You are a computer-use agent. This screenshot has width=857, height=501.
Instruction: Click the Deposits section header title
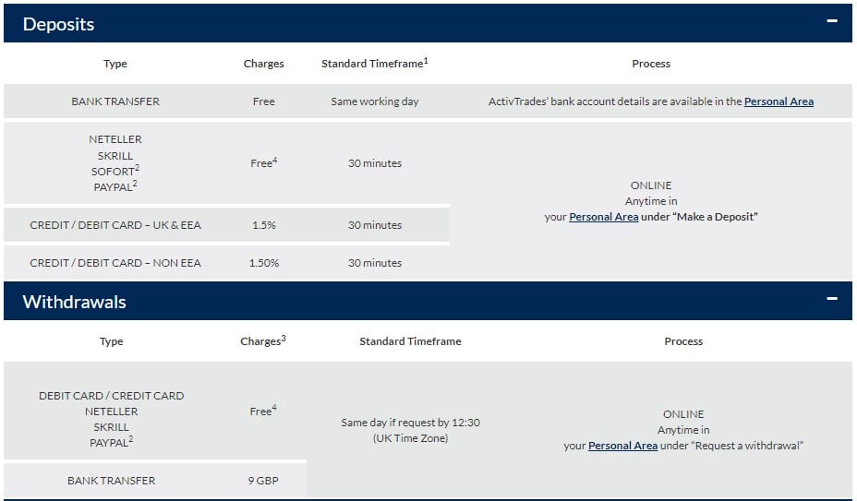[x=58, y=24]
